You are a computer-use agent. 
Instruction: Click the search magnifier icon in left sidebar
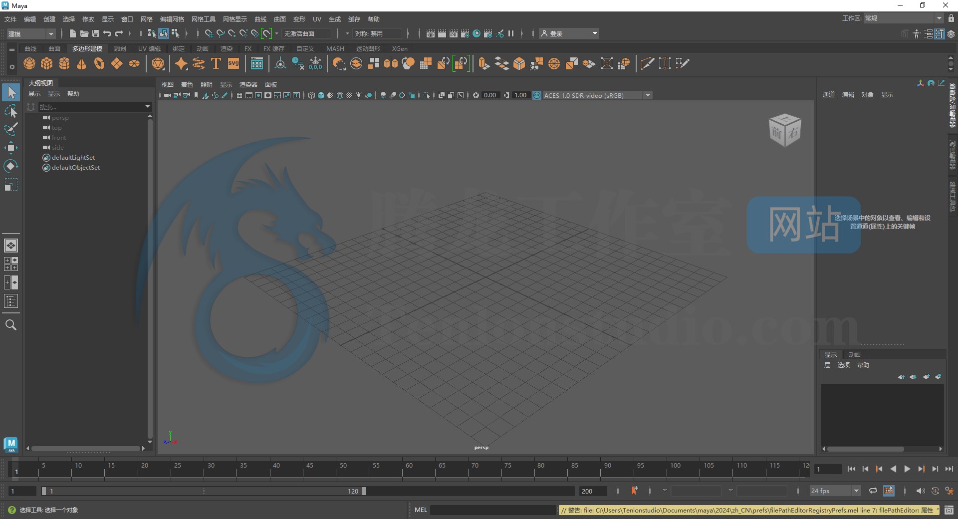click(x=11, y=325)
